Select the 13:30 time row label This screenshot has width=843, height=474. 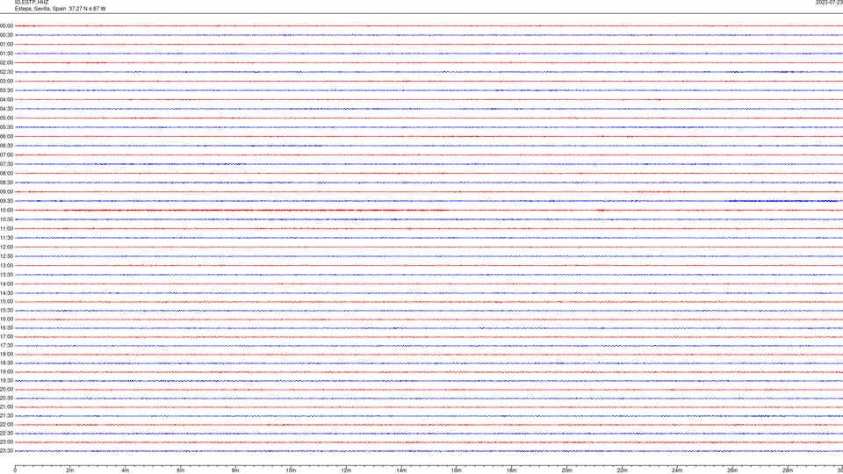click(6, 275)
